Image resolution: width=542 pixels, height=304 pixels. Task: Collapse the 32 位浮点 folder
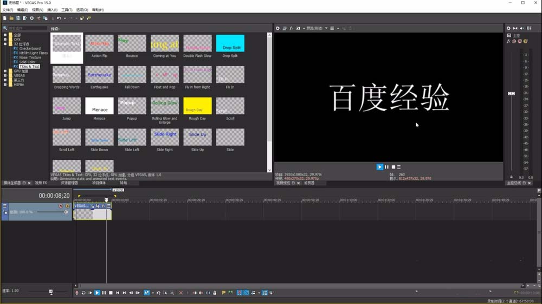5,44
